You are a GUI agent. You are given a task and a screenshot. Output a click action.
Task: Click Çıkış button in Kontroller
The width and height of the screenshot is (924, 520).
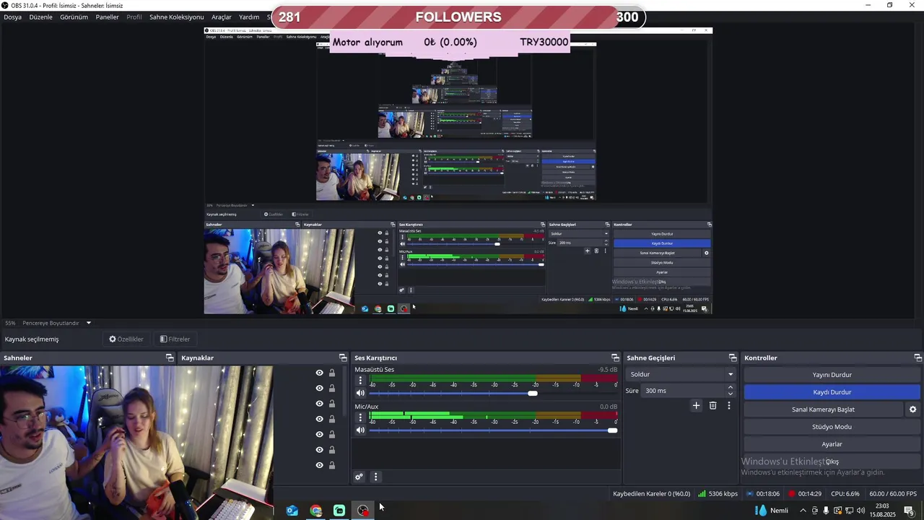(x=832, y=461)
